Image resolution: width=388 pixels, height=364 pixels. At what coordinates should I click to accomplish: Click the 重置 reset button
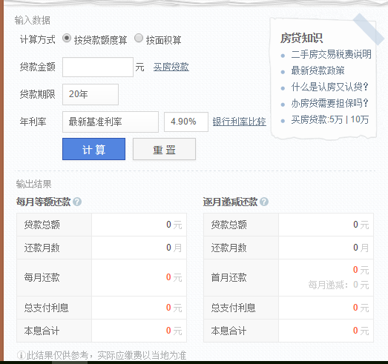164,149
